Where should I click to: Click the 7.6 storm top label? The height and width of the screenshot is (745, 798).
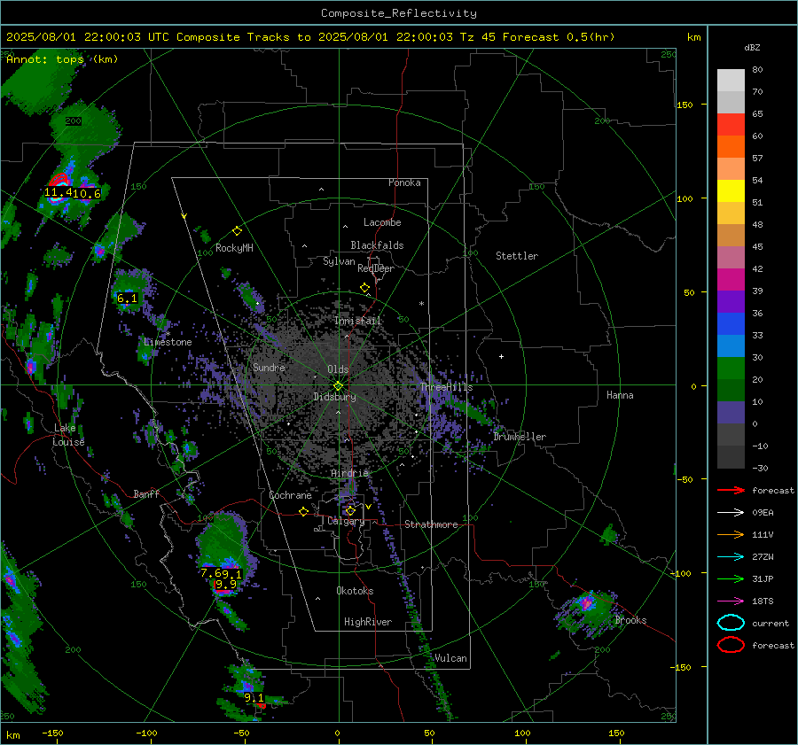(210, 574)
